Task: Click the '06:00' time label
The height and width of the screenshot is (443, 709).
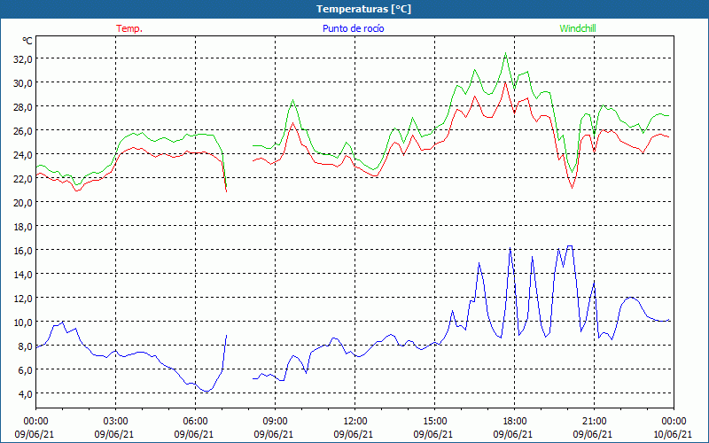Action: (195, 421)
